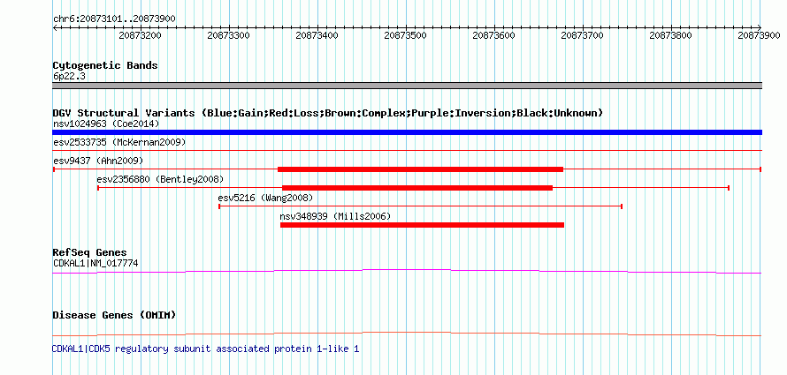Click the thin red esv2533735 variant line
The image size is (787, 375).
pyautogui.click(x=407, y=150)
